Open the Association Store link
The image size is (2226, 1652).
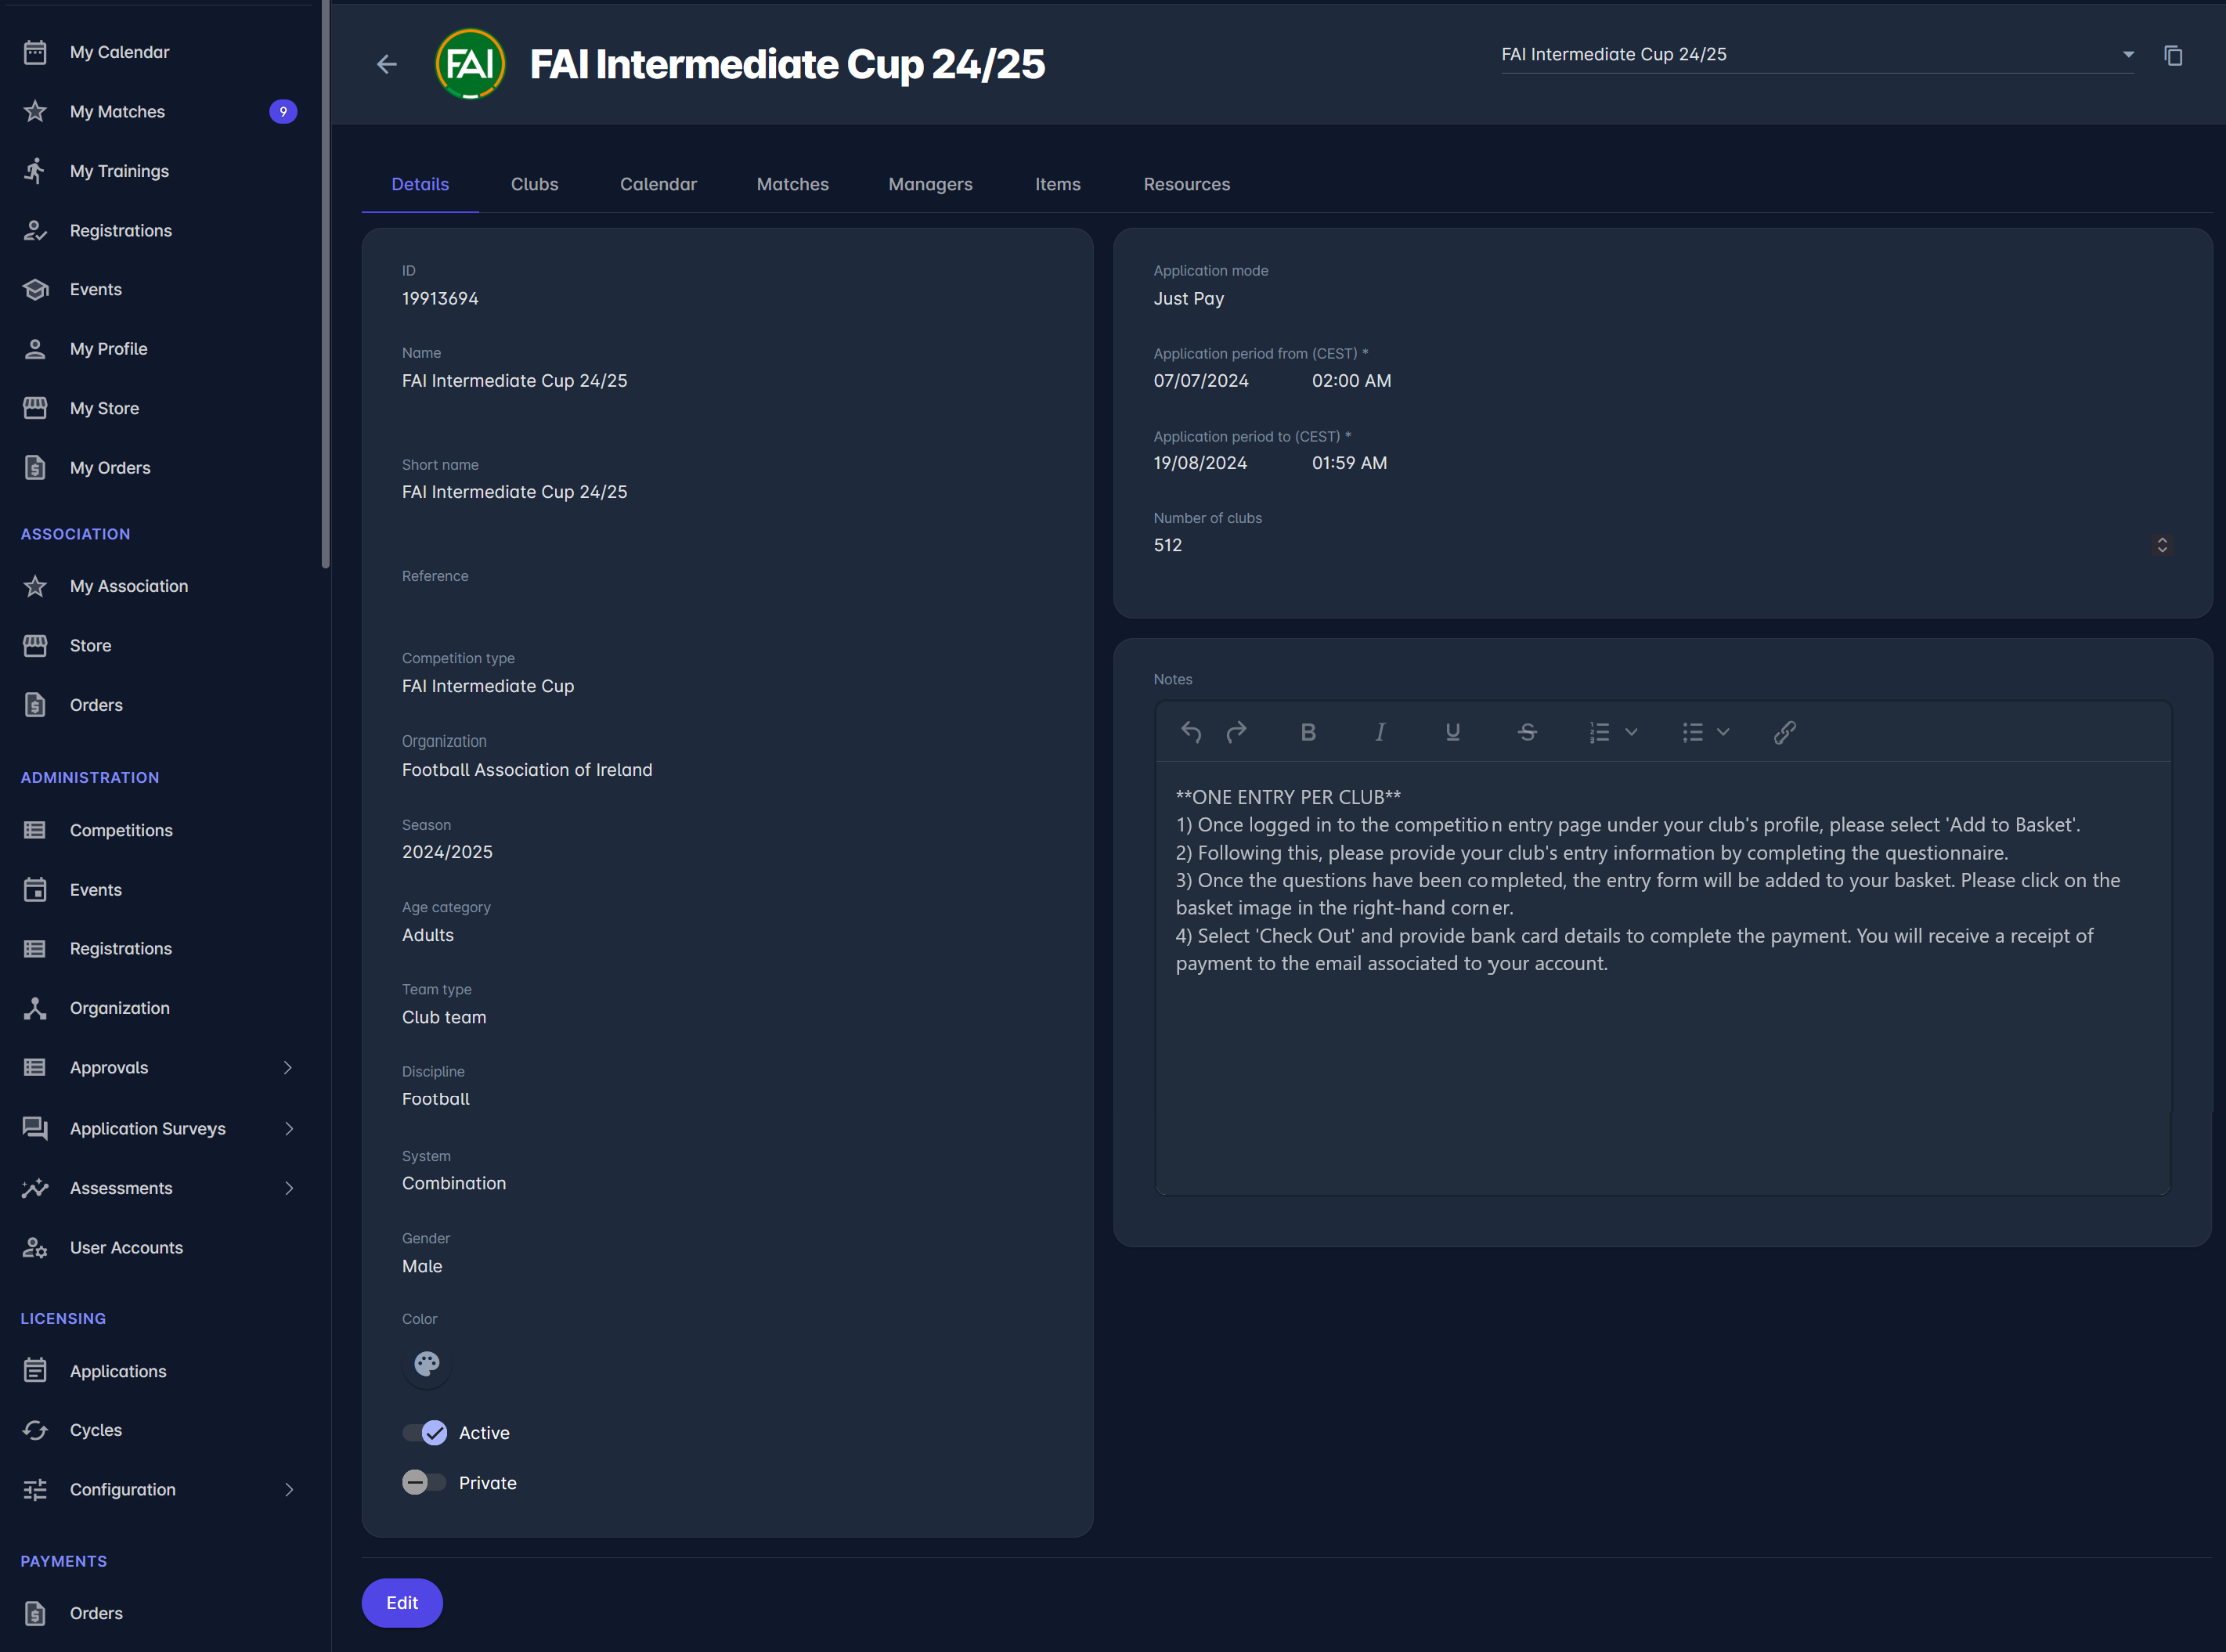point(90,645)
